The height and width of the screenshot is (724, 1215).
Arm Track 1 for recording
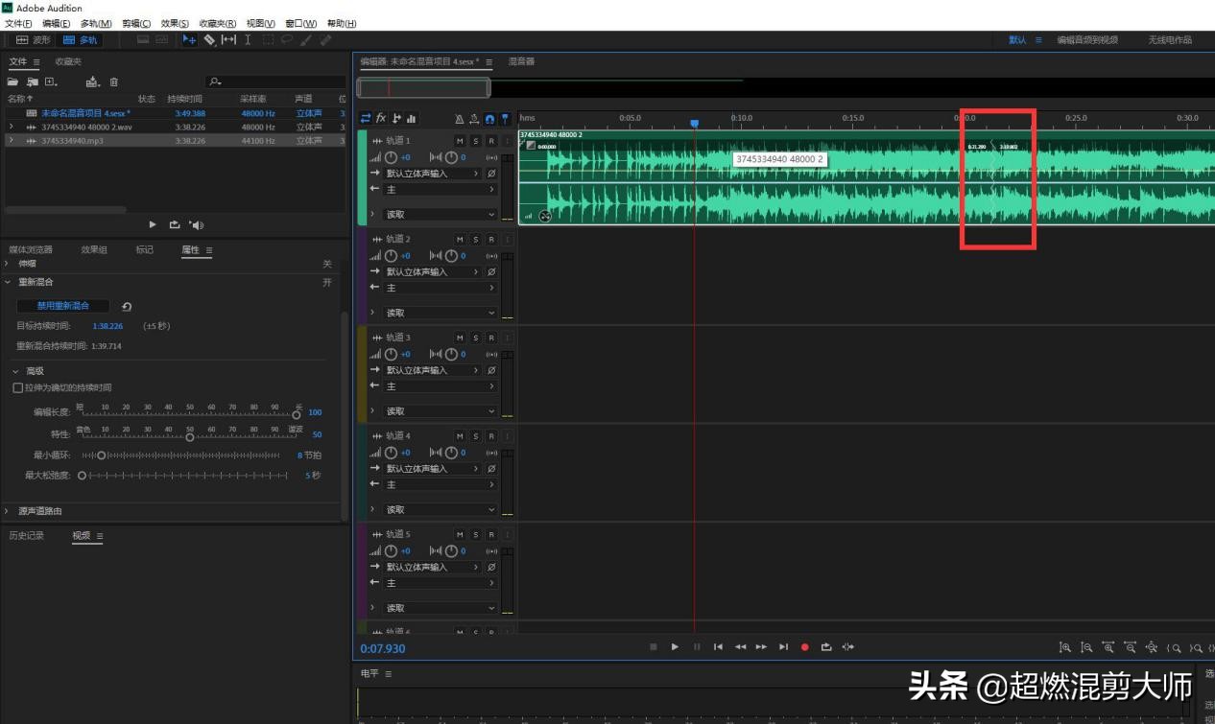pos(490,141)
